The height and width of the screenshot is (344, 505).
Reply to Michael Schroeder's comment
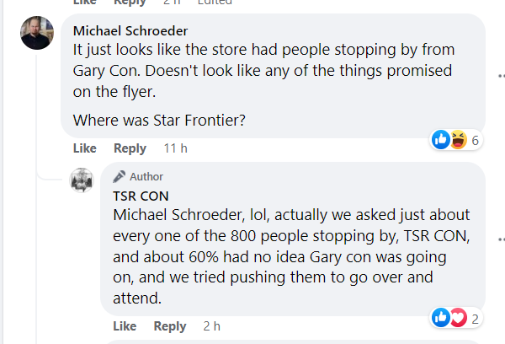130,148
